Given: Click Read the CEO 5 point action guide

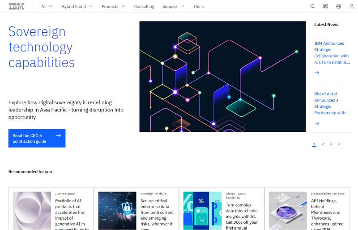Looking at the screenshot, I should point(37,138).
